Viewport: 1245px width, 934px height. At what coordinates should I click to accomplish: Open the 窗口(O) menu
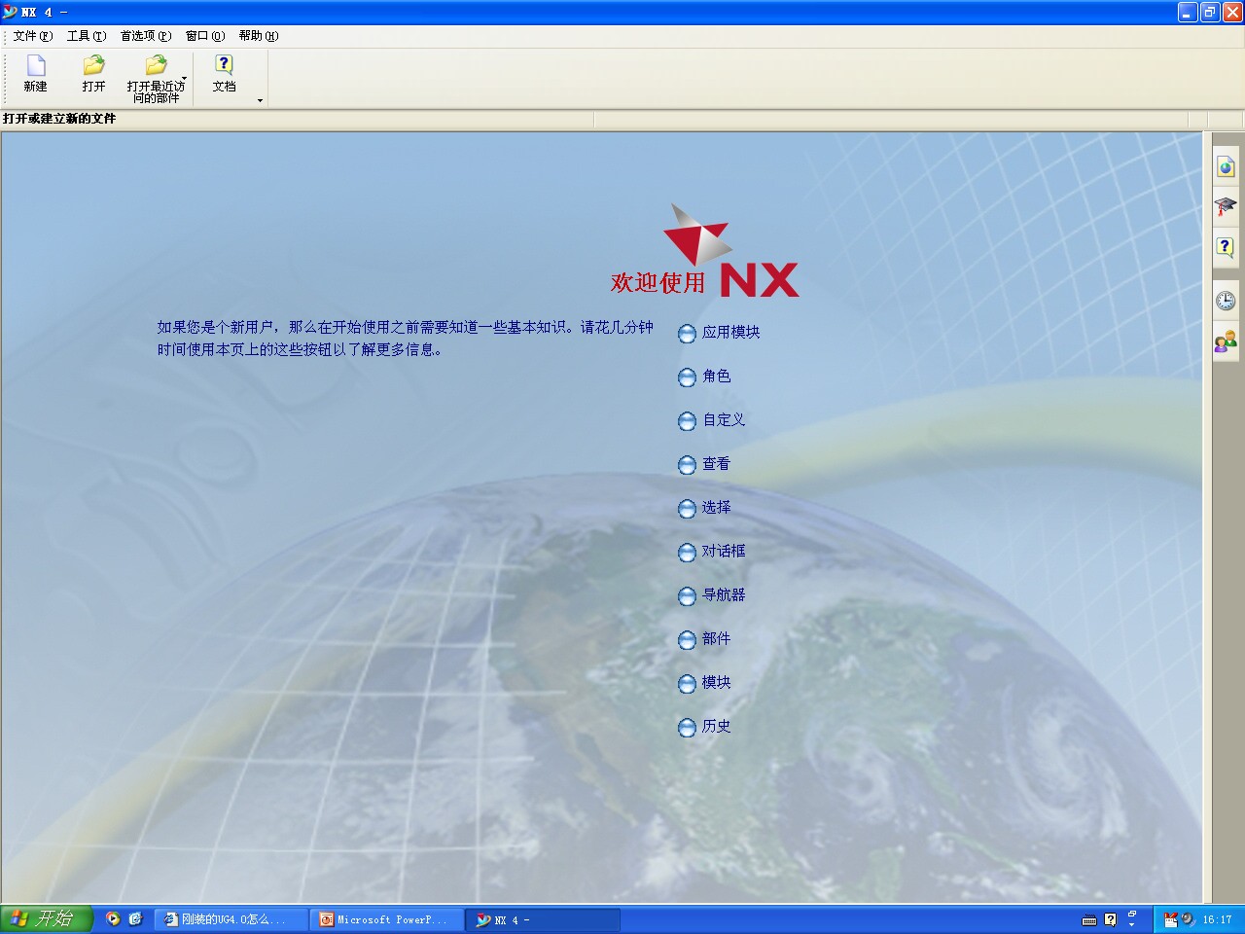[205, 36]
